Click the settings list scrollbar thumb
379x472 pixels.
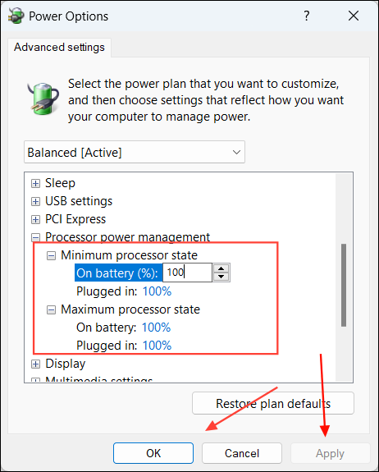point(344,285)
